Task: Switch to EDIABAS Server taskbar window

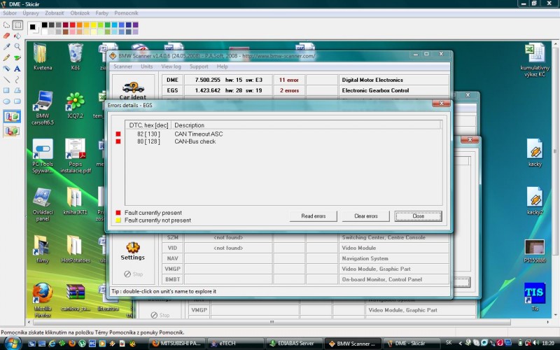Action: [294, 344]
